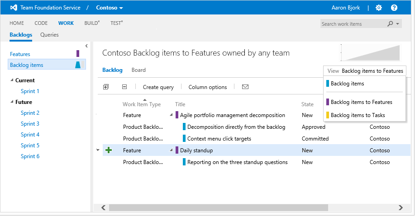The image size is (415, 216).
Task: Click the Create query button
Action: (158, 87)
